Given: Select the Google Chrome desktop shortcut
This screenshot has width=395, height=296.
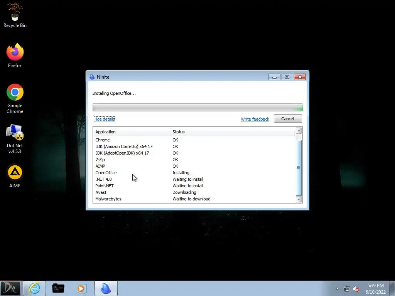Looking at the screenshot, I should point(15,98).
